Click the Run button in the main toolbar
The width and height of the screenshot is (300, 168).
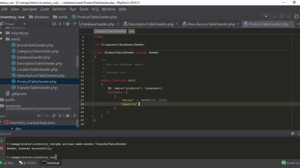click(x=275, y=17)
